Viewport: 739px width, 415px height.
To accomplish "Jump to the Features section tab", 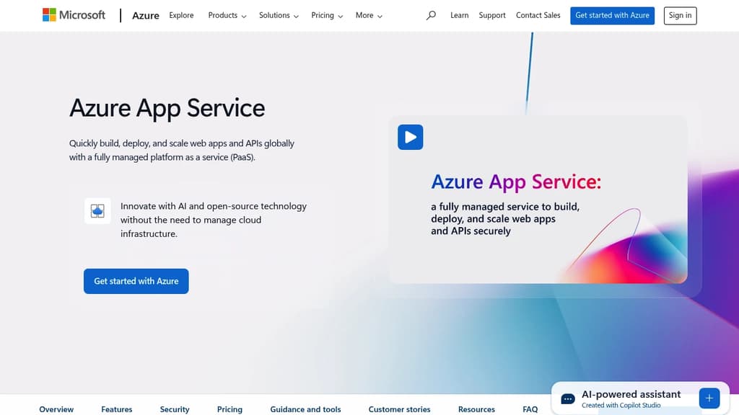I will (x=117, y=409).
